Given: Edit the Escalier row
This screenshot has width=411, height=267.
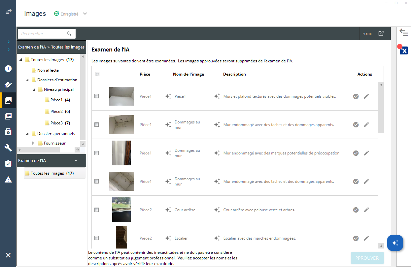Looking at the screenshot, I should click(366, 238).
